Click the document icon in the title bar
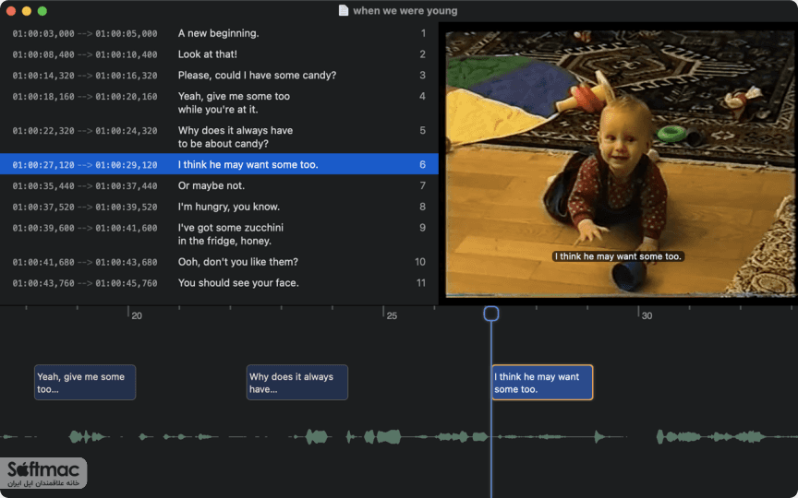Viewport: 798px width, 498px height. [x=344, y=11]
